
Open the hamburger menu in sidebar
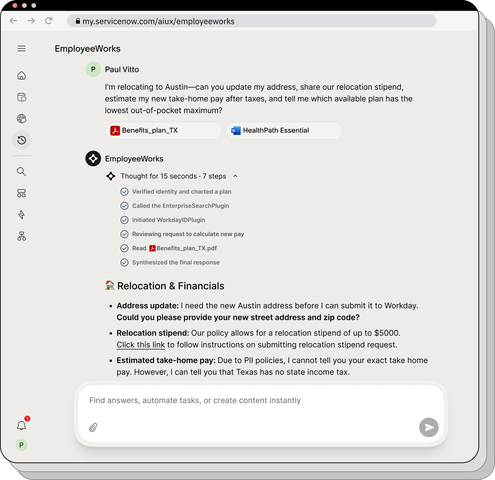[22, 49]
